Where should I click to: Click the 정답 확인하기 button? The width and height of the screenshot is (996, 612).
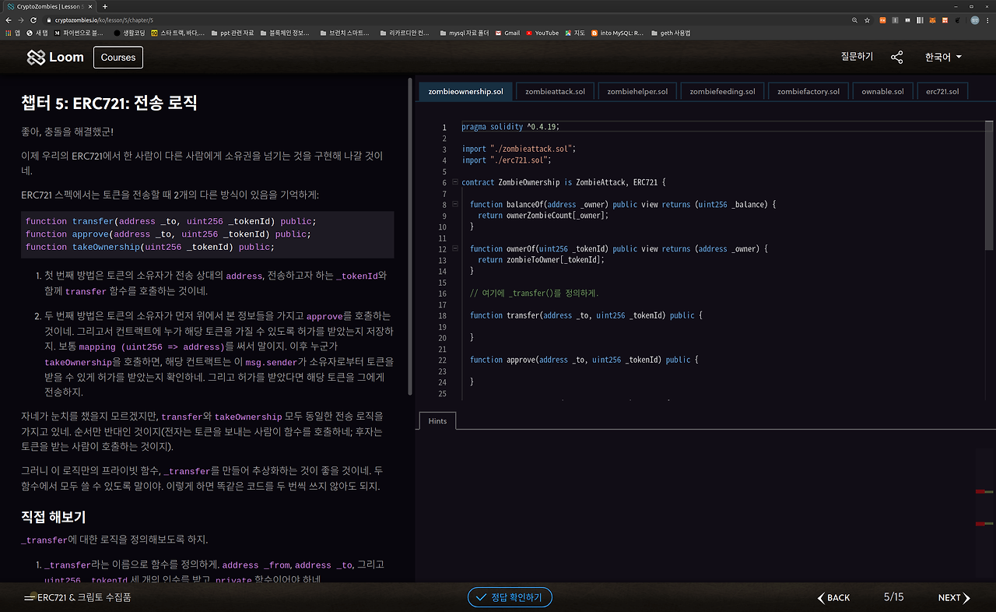[x=510, y=597]
